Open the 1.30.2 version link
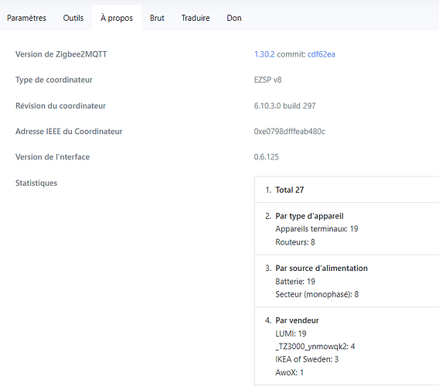 point(264,54)
